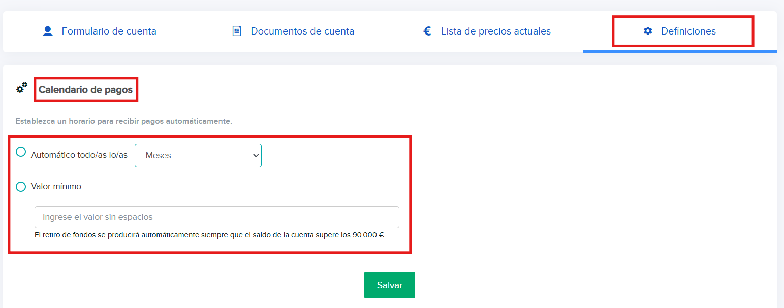784x308 pixels.
Task: Click the chevron arrow on the Meses select
Action: (x=256, y=156)
